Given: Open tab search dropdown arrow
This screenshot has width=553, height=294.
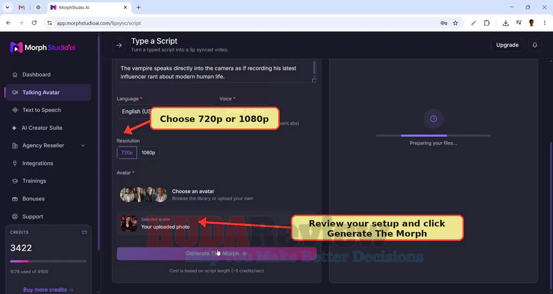Looking at the screenshot, I should point(7,8).
